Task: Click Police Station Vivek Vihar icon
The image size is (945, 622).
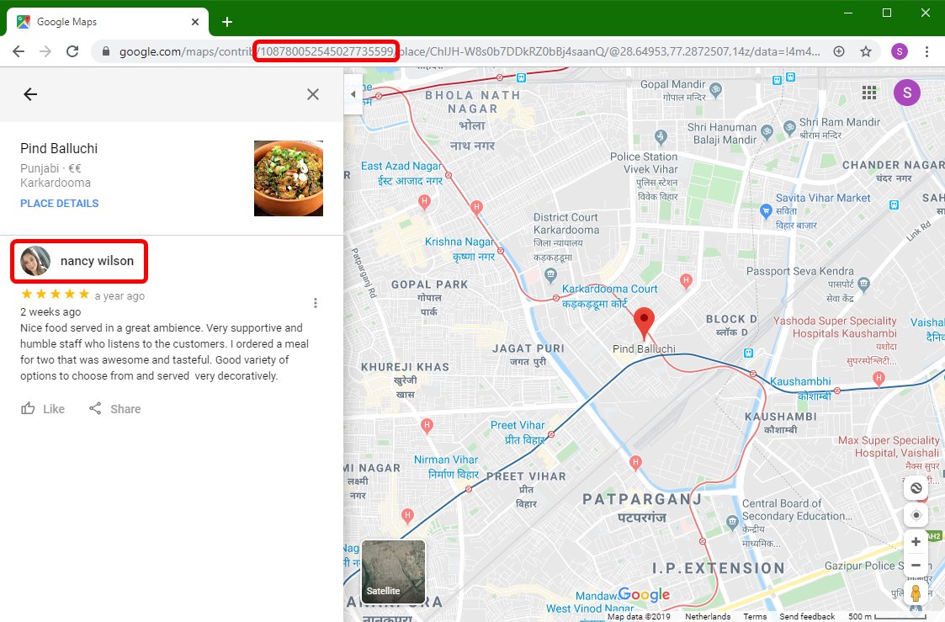Action: (661, 137)
